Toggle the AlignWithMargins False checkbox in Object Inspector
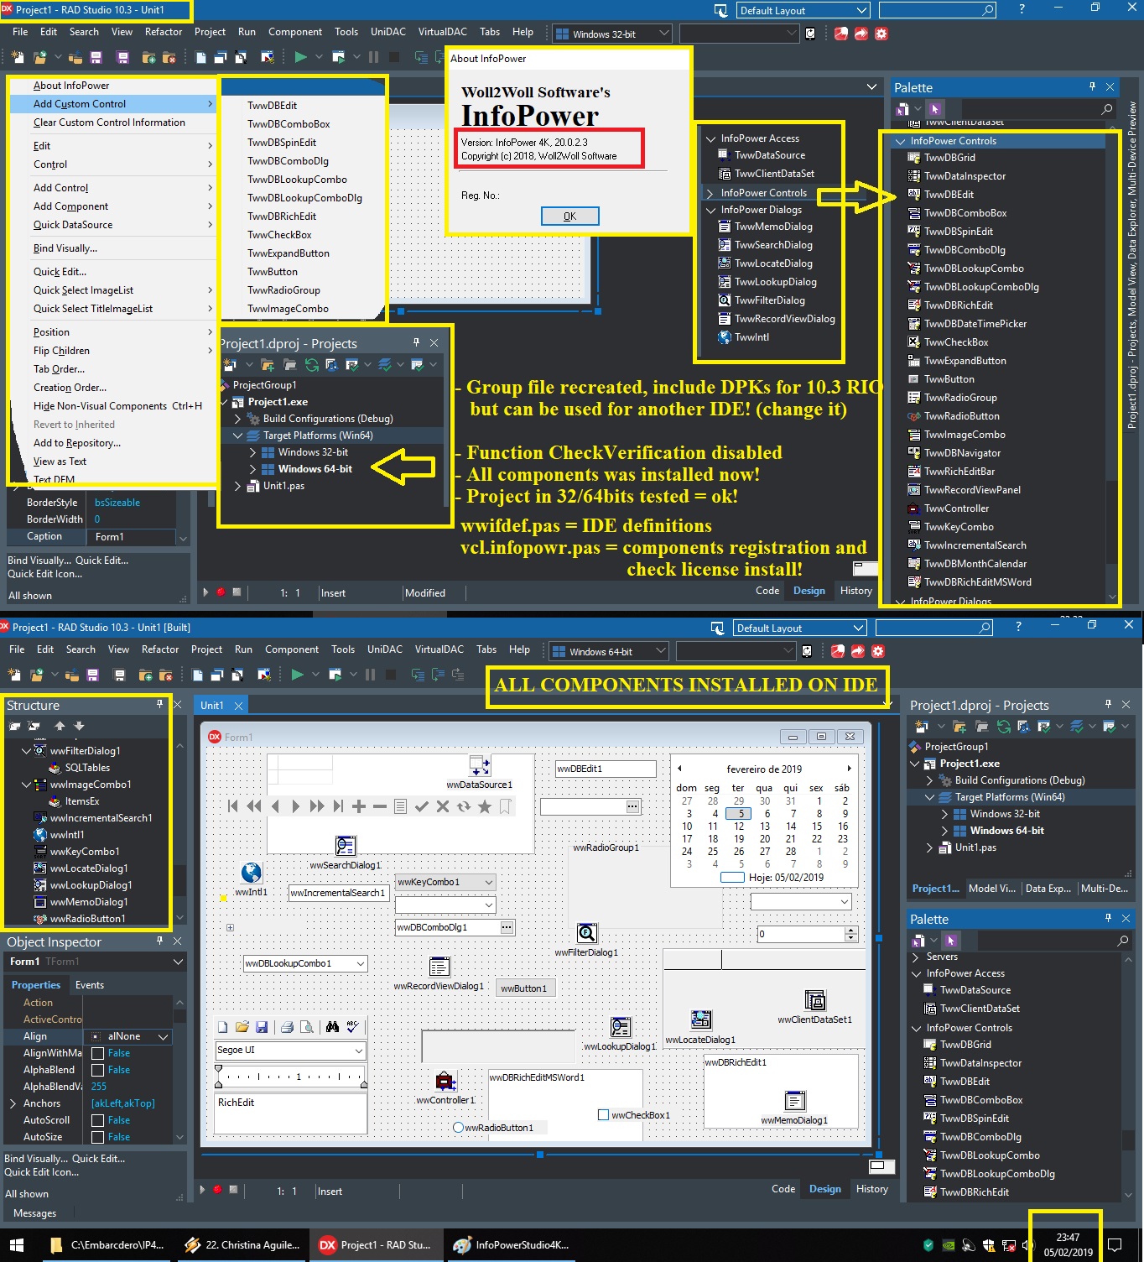Viewport: 1144px width, 1262px height. pos(97,1053)
